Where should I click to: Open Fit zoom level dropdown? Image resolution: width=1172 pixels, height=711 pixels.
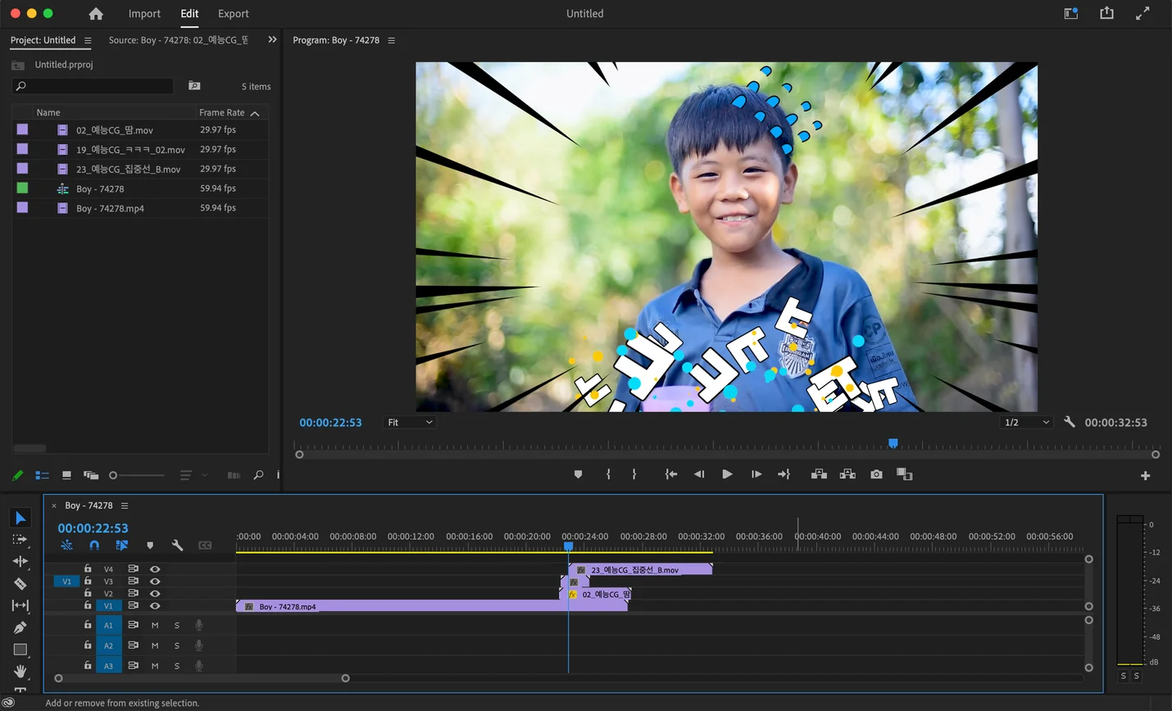410,423
